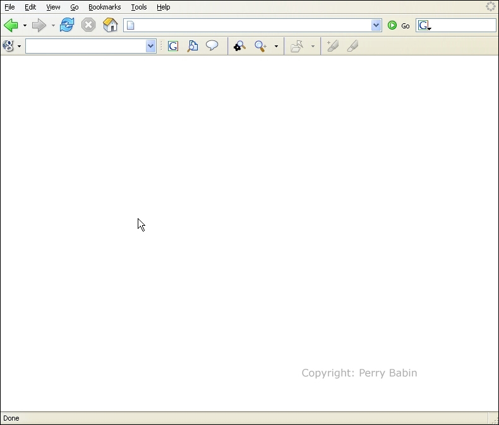Click the Stop loading icon
499x425 pixels.
(88, 25)
